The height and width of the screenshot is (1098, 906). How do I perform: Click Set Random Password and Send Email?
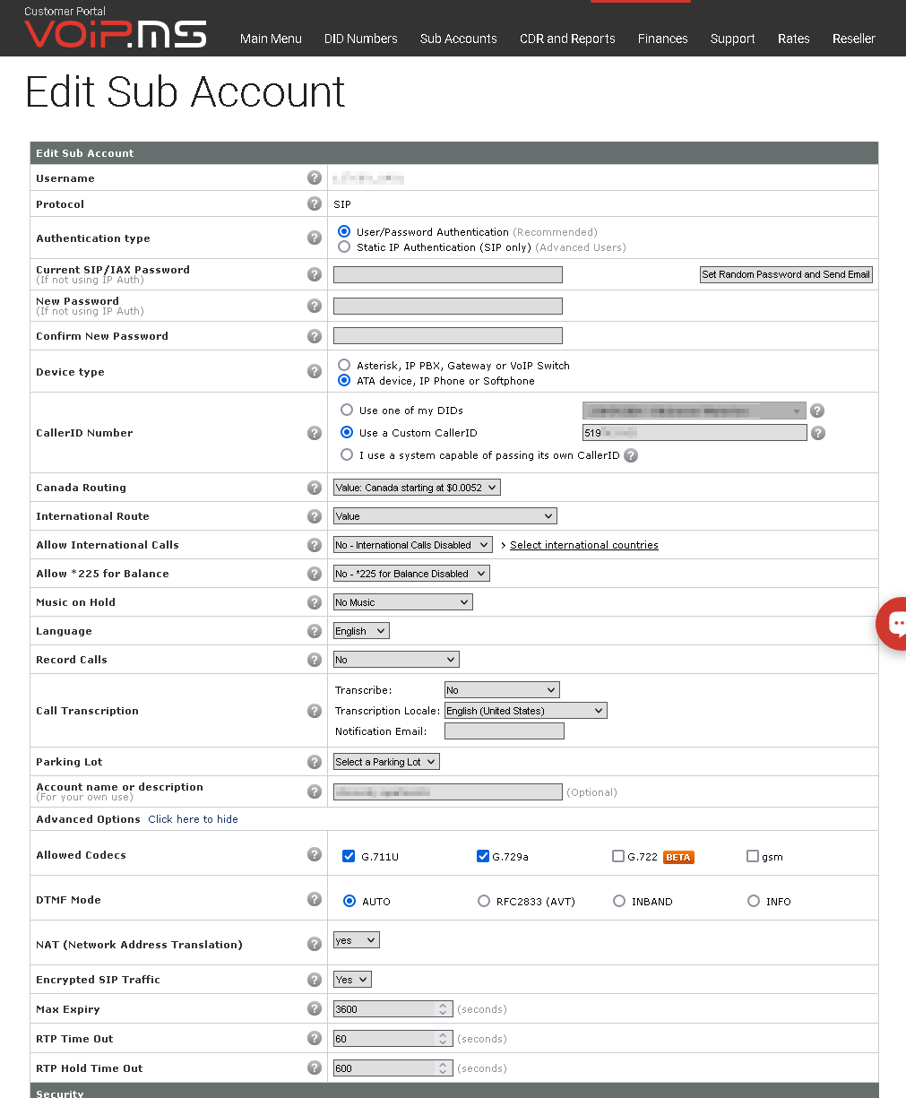(786, 274)
